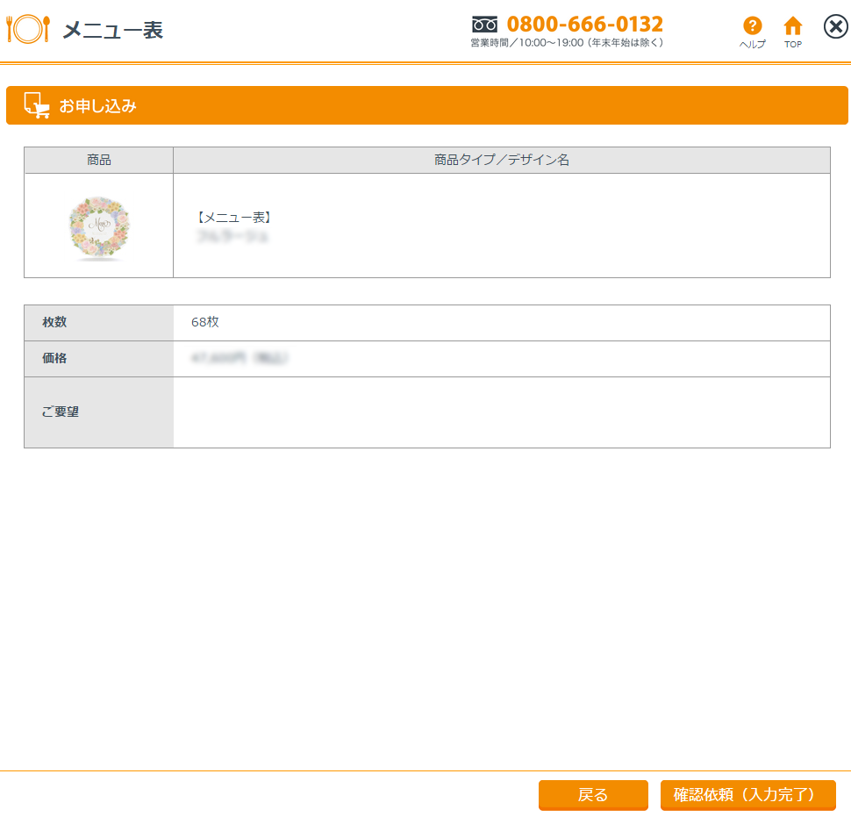The height and width of the screenshot is (824, 851).
Task: Select the 商品タイプ／デザイン名 column header
Action: click(501, 161)
